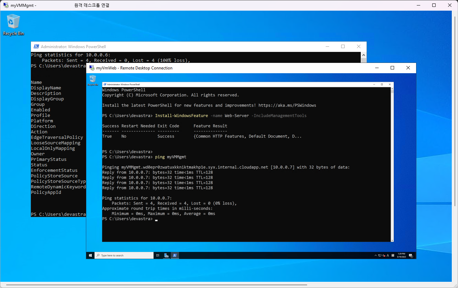Viewport: 458px width, 288px height.
Task: Click the PowerShell icon in the outer PowerShell title bar
Action: pyautogui.click(x=36, y=46)
